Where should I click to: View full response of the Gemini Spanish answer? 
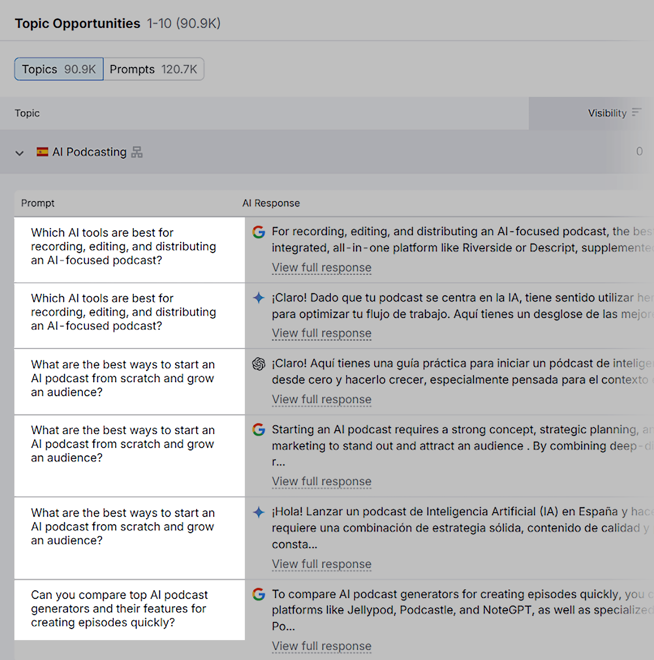pos(321,334)
